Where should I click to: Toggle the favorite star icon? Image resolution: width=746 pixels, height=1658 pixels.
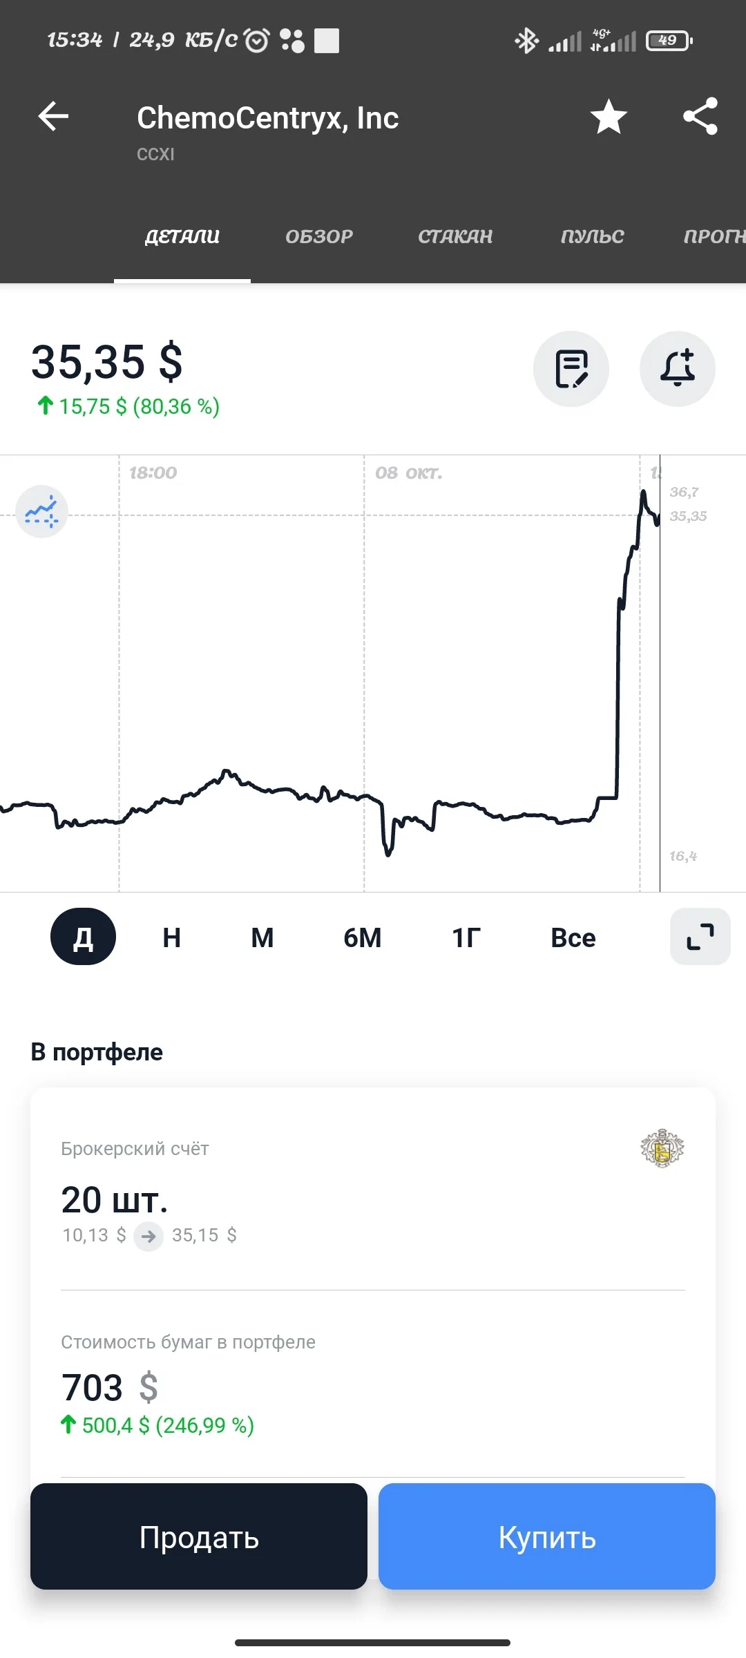(x=609, y=116)
